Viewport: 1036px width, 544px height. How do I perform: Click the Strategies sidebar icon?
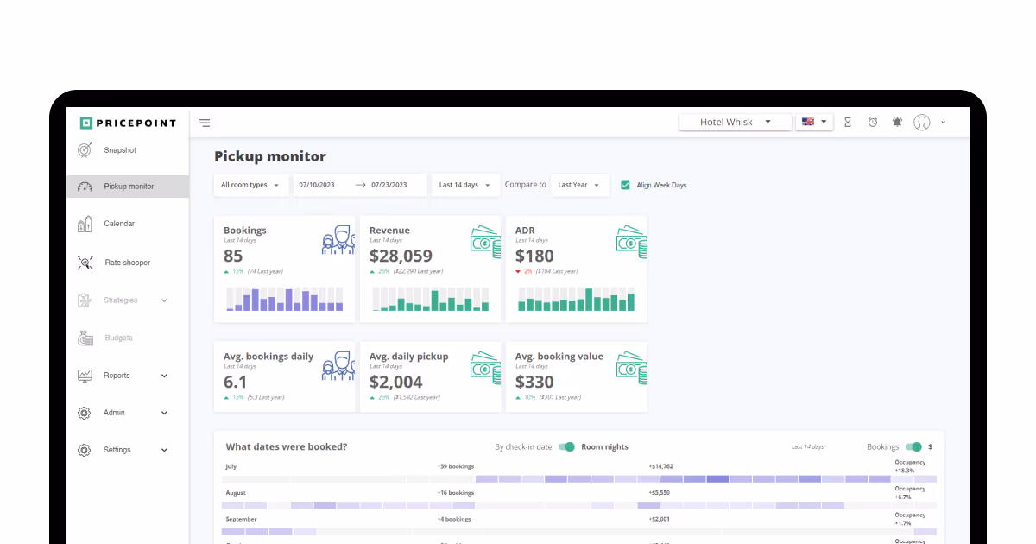point(85,300)
